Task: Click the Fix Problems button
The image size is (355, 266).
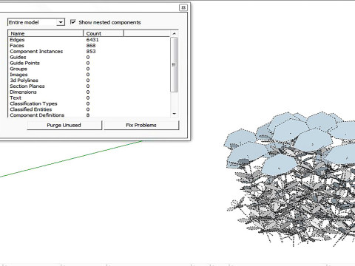Action: coord(141,125)
